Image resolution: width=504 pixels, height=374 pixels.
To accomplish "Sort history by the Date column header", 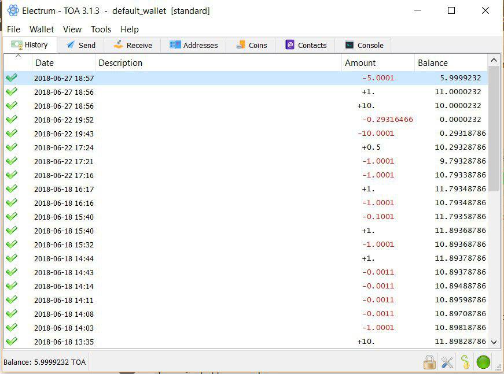I will 64,62.
